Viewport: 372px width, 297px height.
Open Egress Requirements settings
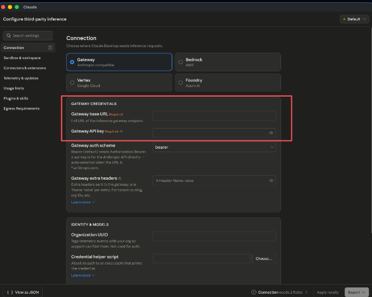coord(21,108)
